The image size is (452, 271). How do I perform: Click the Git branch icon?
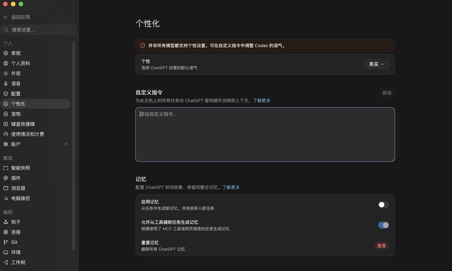click(x=6, y=242)
